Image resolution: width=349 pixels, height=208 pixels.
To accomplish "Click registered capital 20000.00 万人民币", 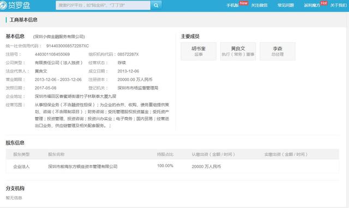I will click(x=135, y=79).
